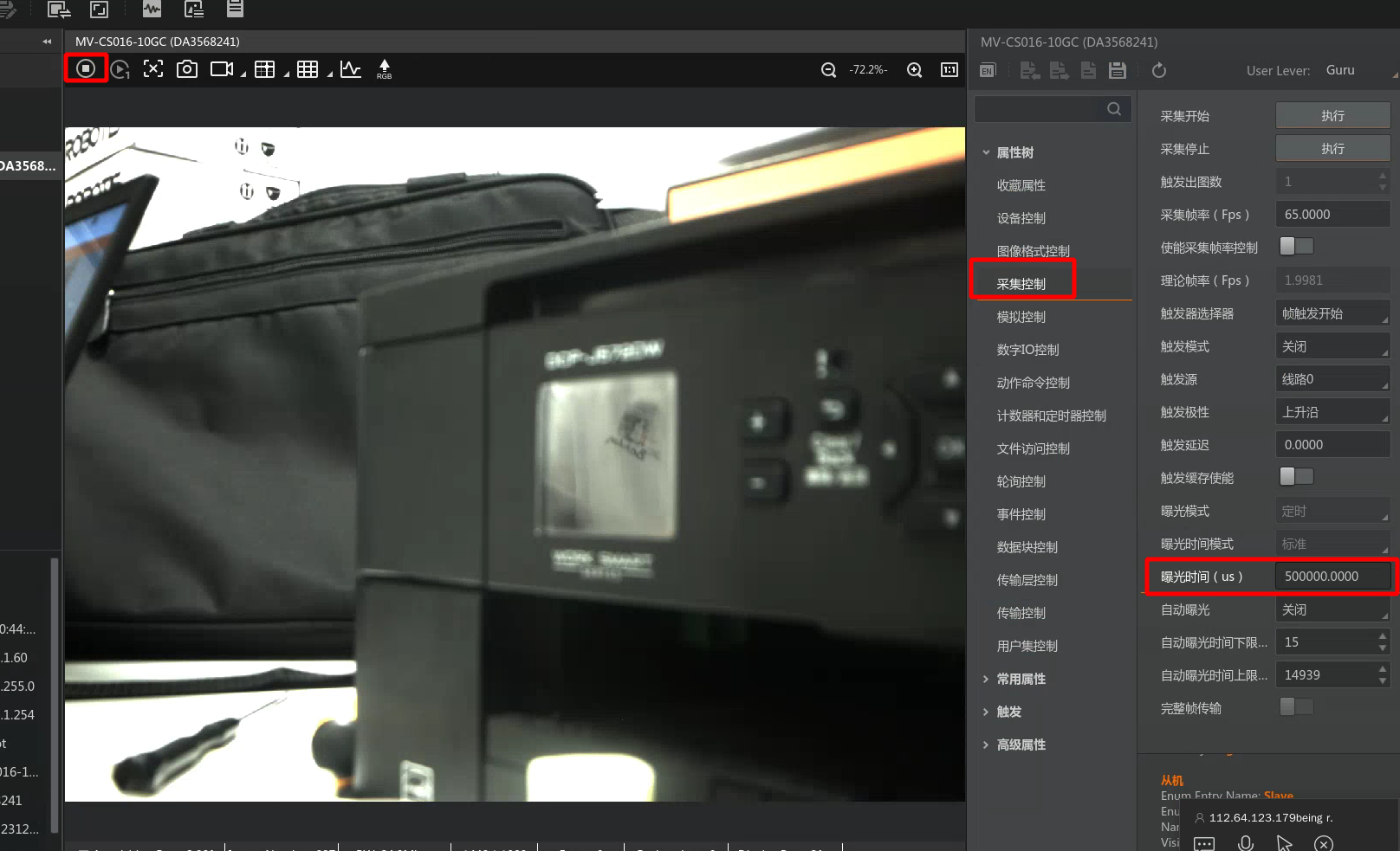The image size is (1400, 851).
Task: Expand the 触发 section
Action: (x=986, y=712)
